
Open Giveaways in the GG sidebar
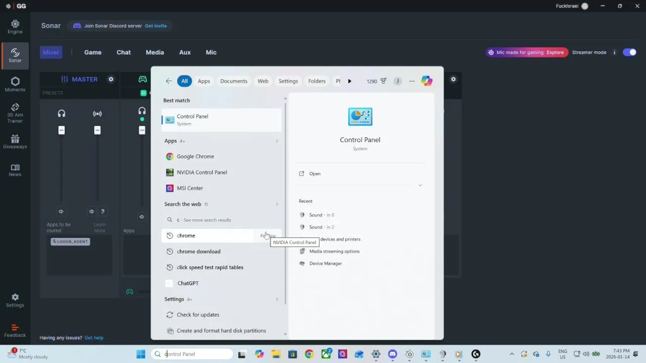pos(15,142)
